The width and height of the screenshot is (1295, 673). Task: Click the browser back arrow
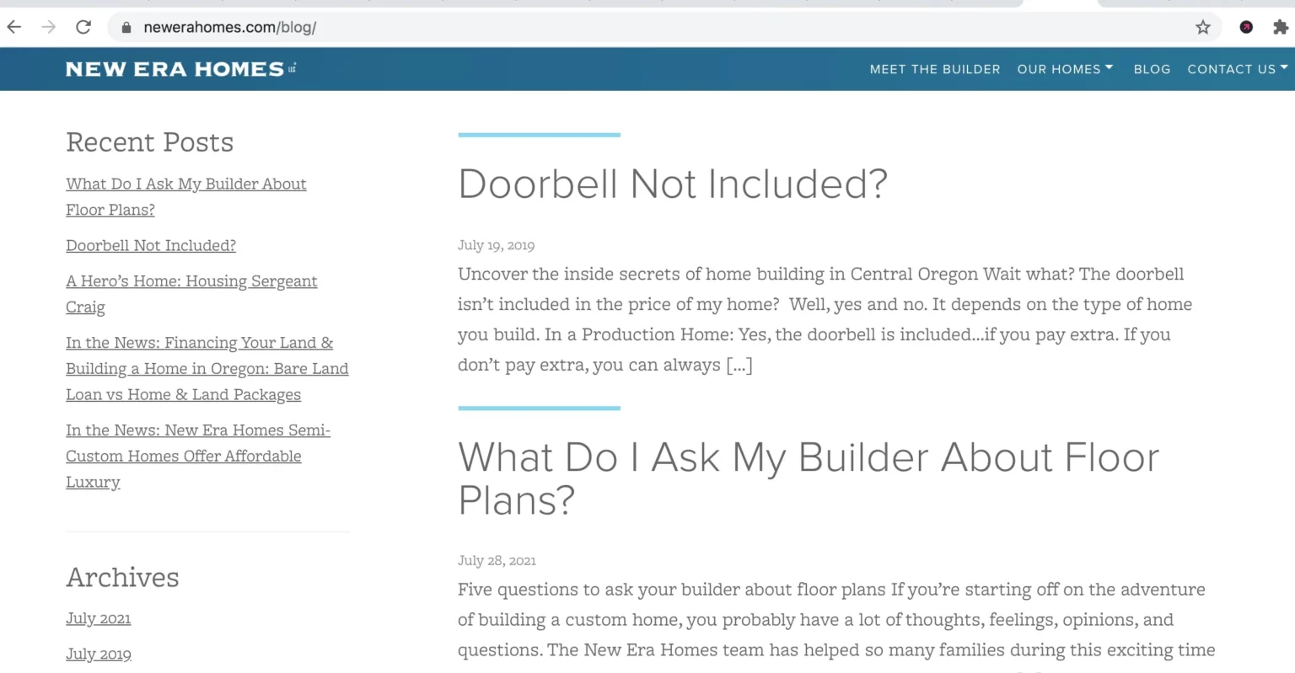click(x=13, y=26)
